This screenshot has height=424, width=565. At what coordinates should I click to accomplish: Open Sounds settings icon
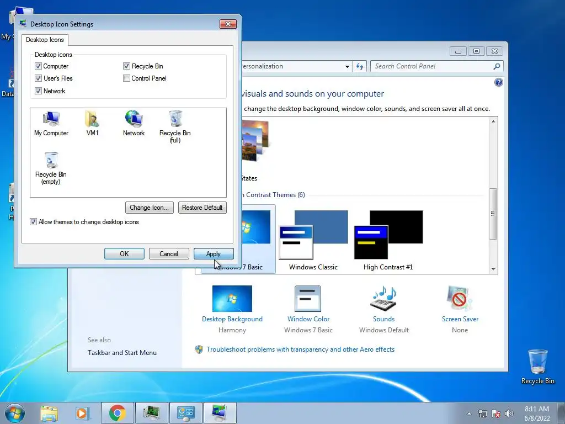point(383,299)
